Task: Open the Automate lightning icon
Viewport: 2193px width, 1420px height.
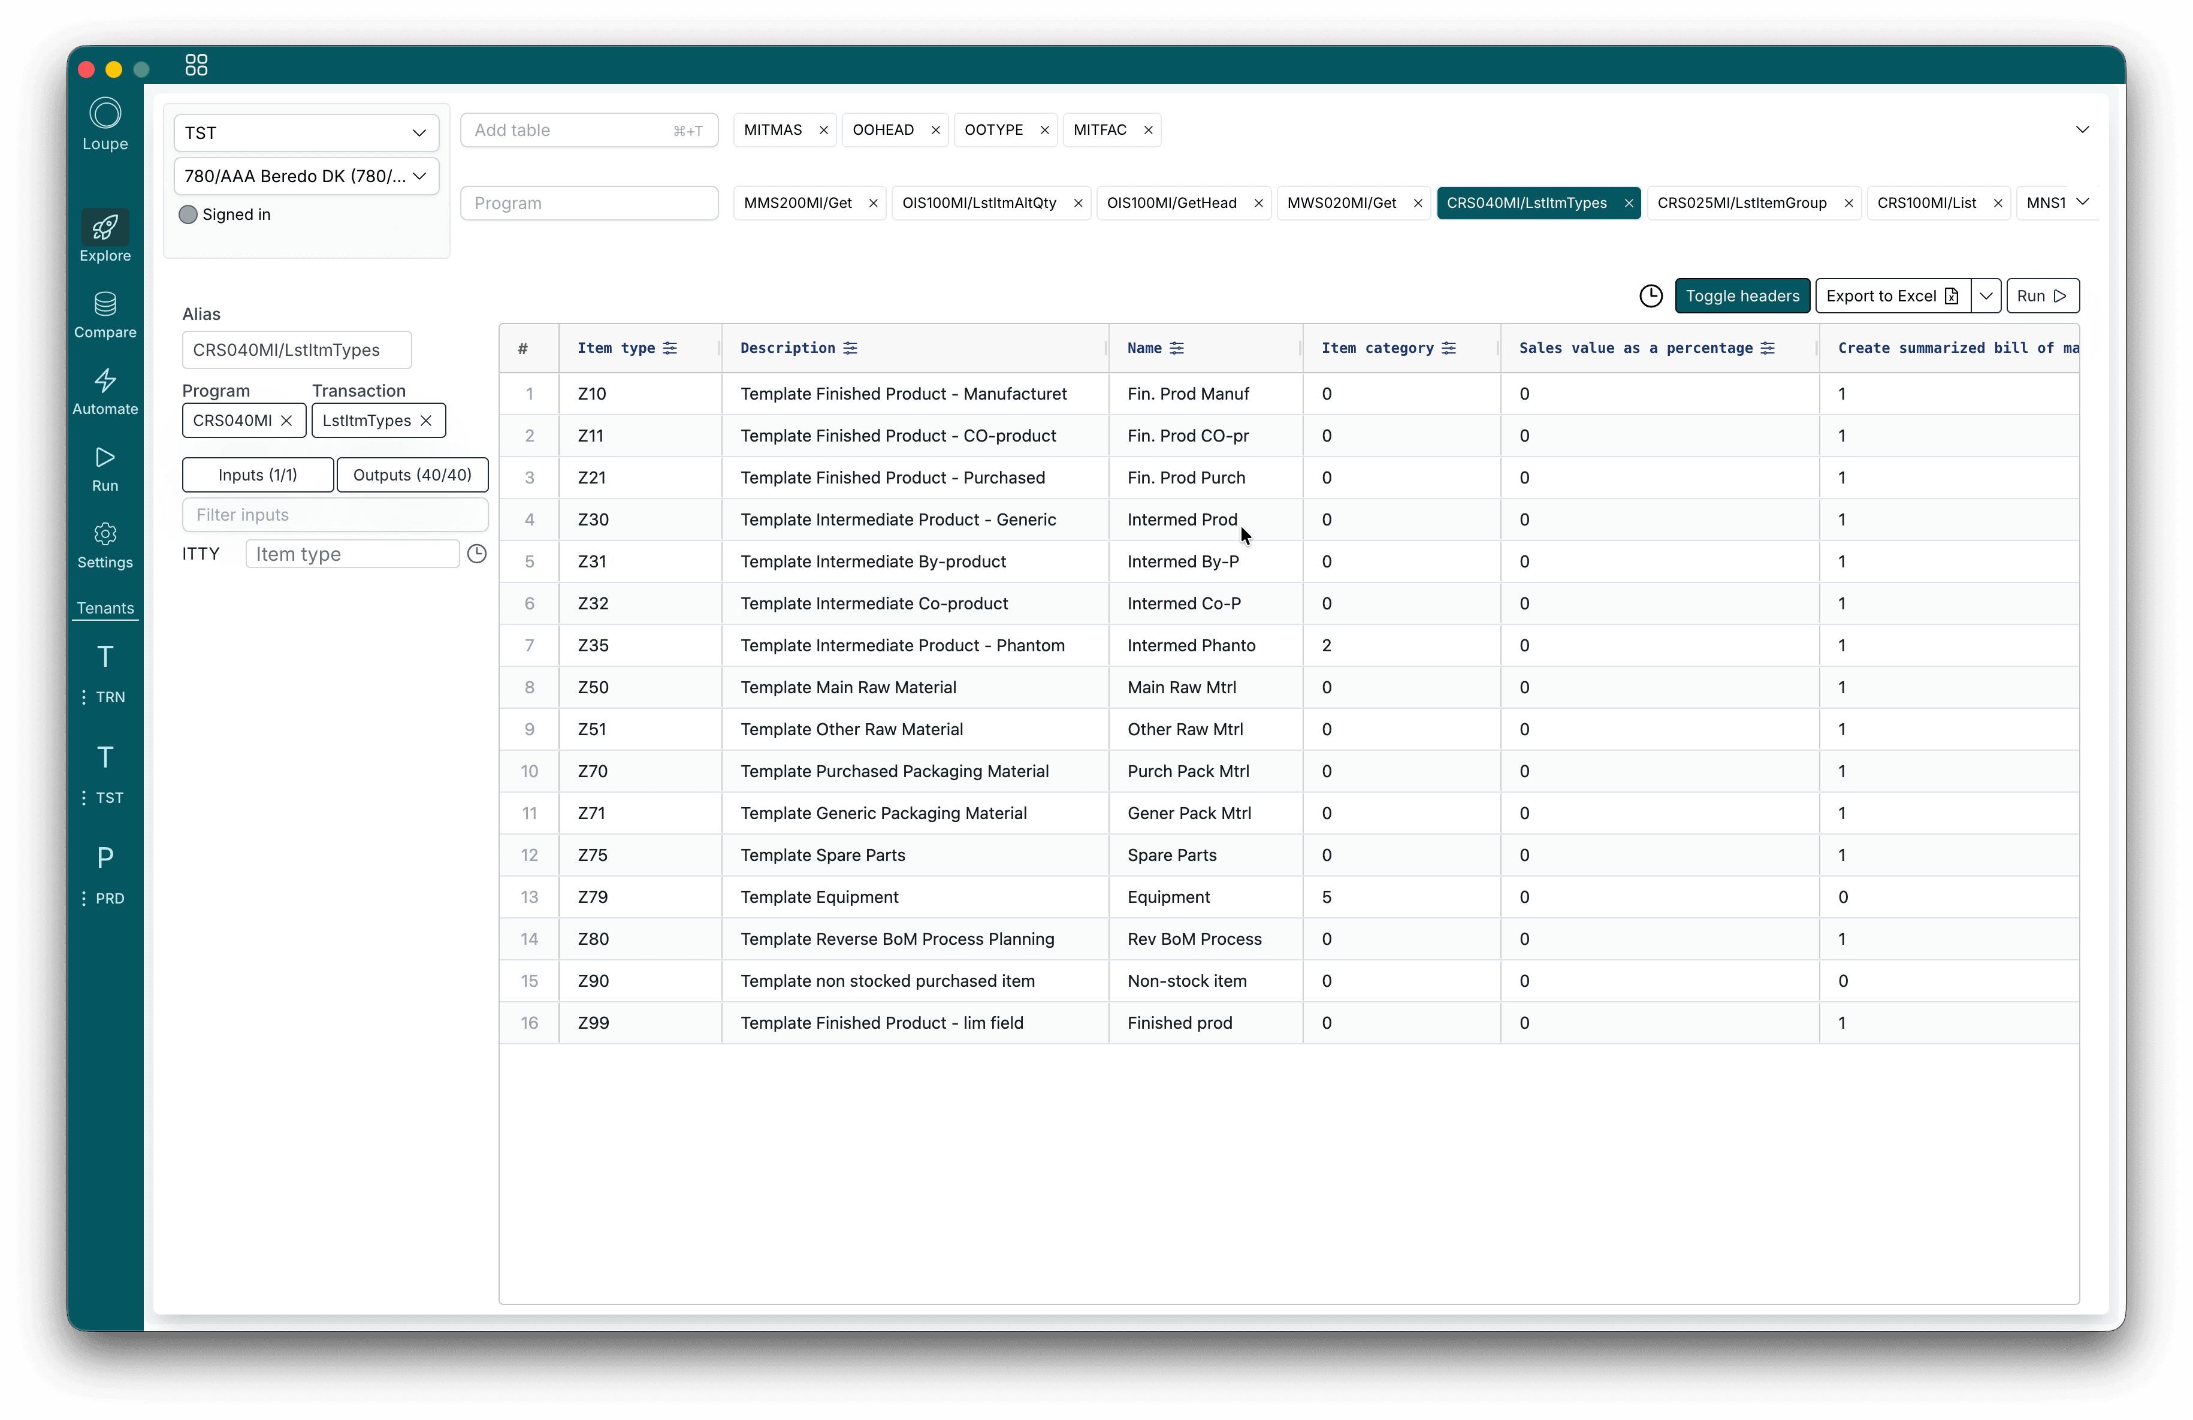Action: (x=105, y=380)
